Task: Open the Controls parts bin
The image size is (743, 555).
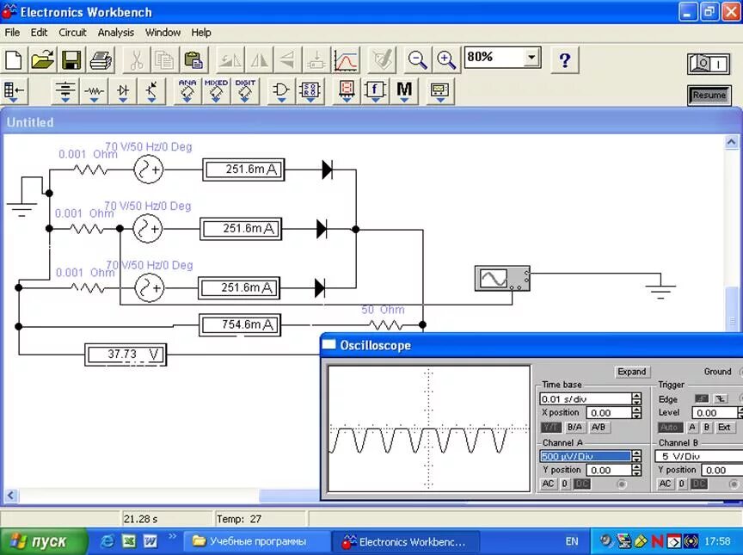Action: coord(375,91)
